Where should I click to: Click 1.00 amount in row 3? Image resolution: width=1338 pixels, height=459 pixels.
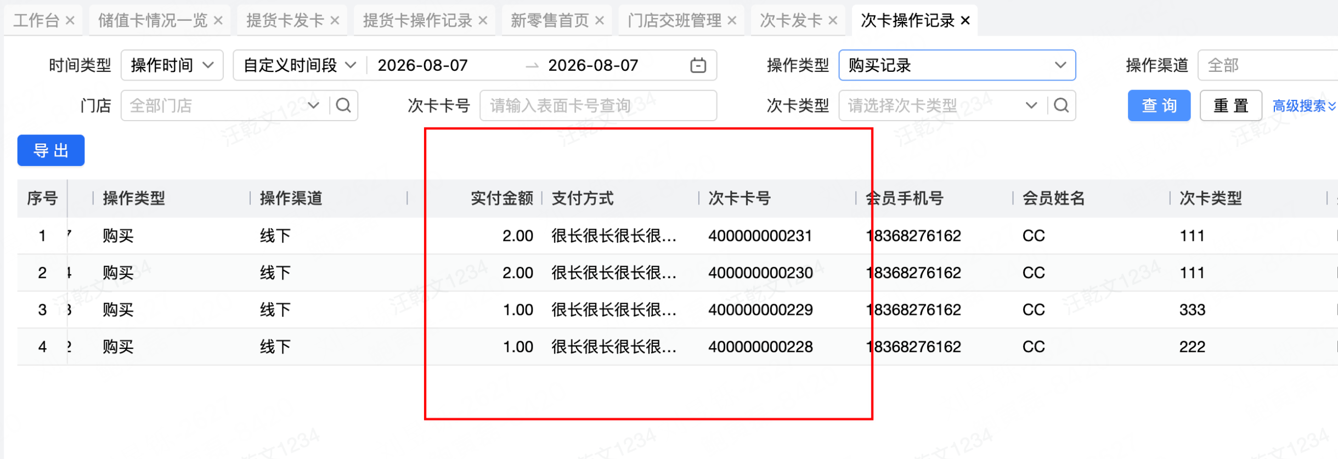(x=518, y=310)
